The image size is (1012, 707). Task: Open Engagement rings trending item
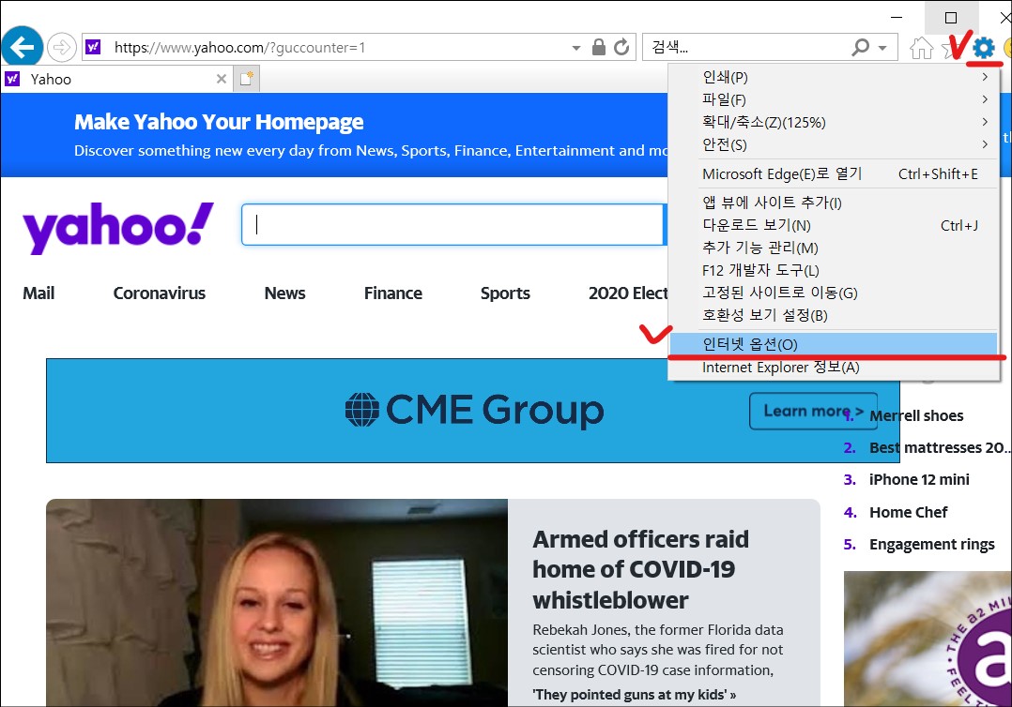[932, 545]
